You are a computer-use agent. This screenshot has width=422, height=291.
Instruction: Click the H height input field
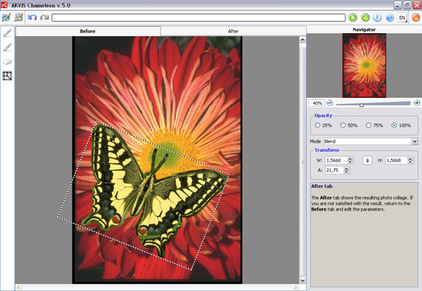(x=396, y=160)
